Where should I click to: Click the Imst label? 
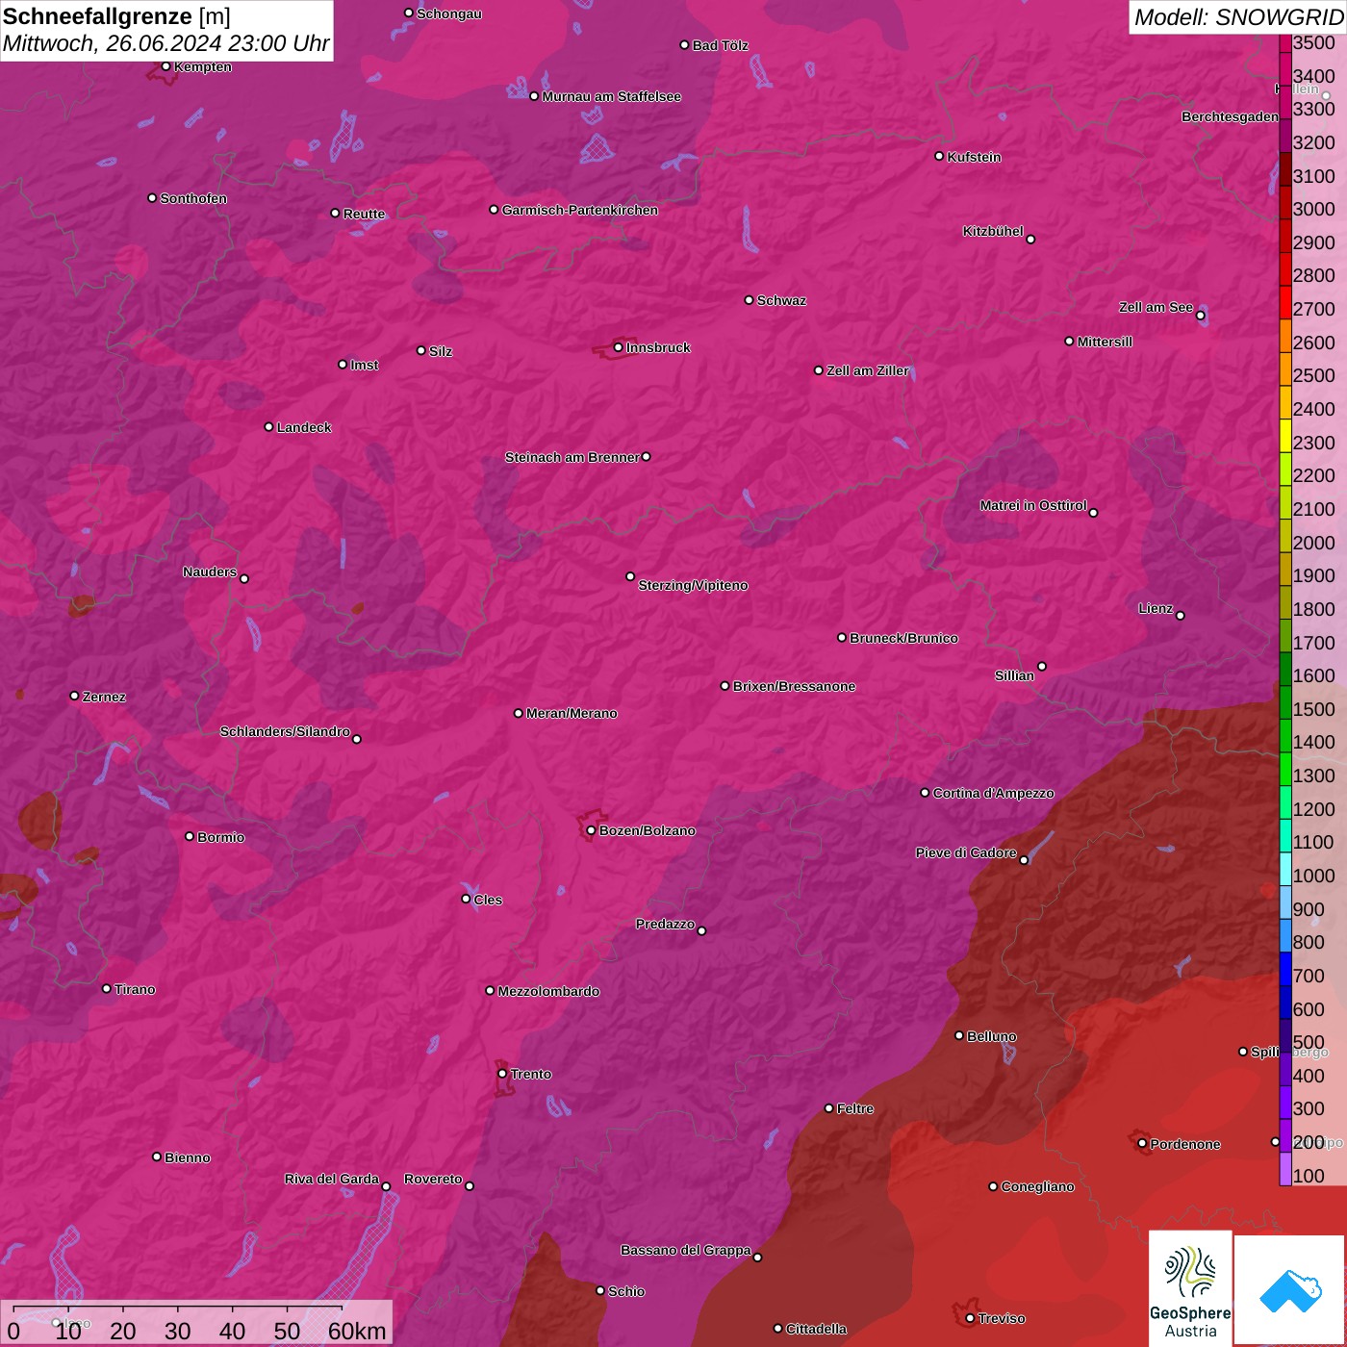point(365,365)
